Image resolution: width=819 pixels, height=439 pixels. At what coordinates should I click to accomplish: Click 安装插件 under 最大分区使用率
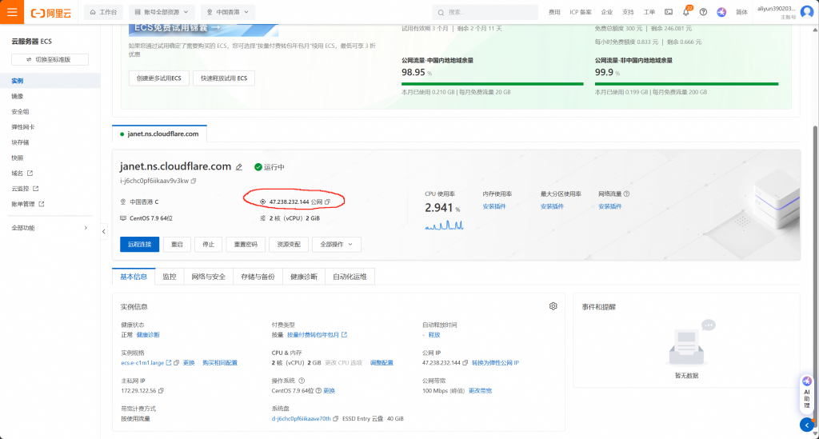point(552,207)
